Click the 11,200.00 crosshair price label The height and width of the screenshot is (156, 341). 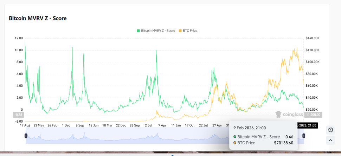[x=313, y=115]
